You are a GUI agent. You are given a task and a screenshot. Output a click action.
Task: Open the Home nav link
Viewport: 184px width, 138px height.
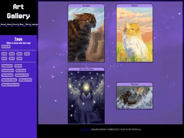tap(3, 25)
